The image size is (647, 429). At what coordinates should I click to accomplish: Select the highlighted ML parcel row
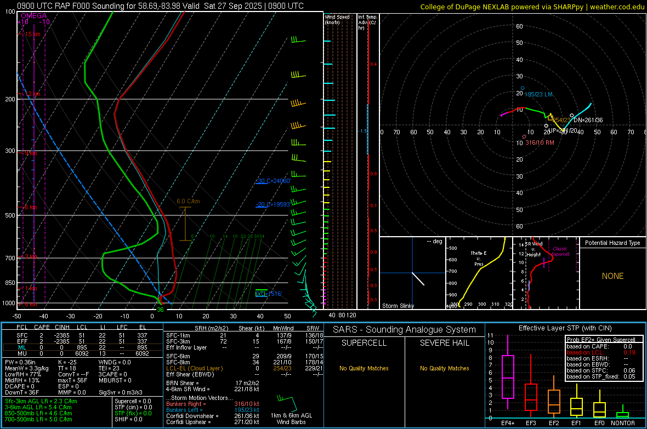click(82, 347)
